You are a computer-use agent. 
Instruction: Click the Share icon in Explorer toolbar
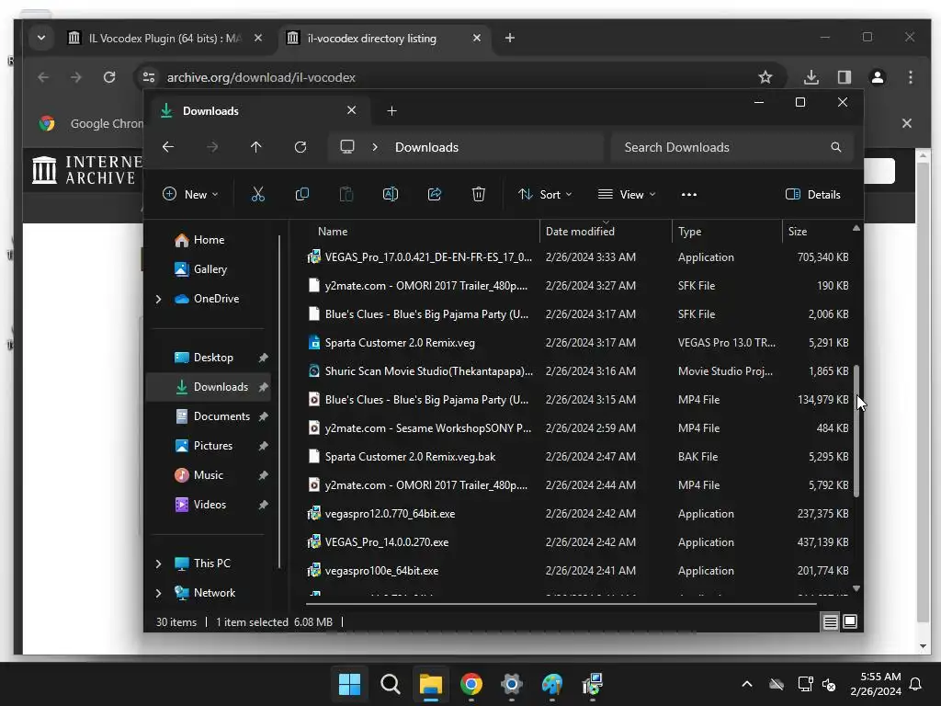click(435, 195)
